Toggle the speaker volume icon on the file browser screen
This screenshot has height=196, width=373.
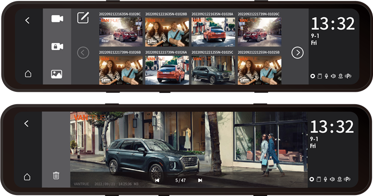coord(333,76)
